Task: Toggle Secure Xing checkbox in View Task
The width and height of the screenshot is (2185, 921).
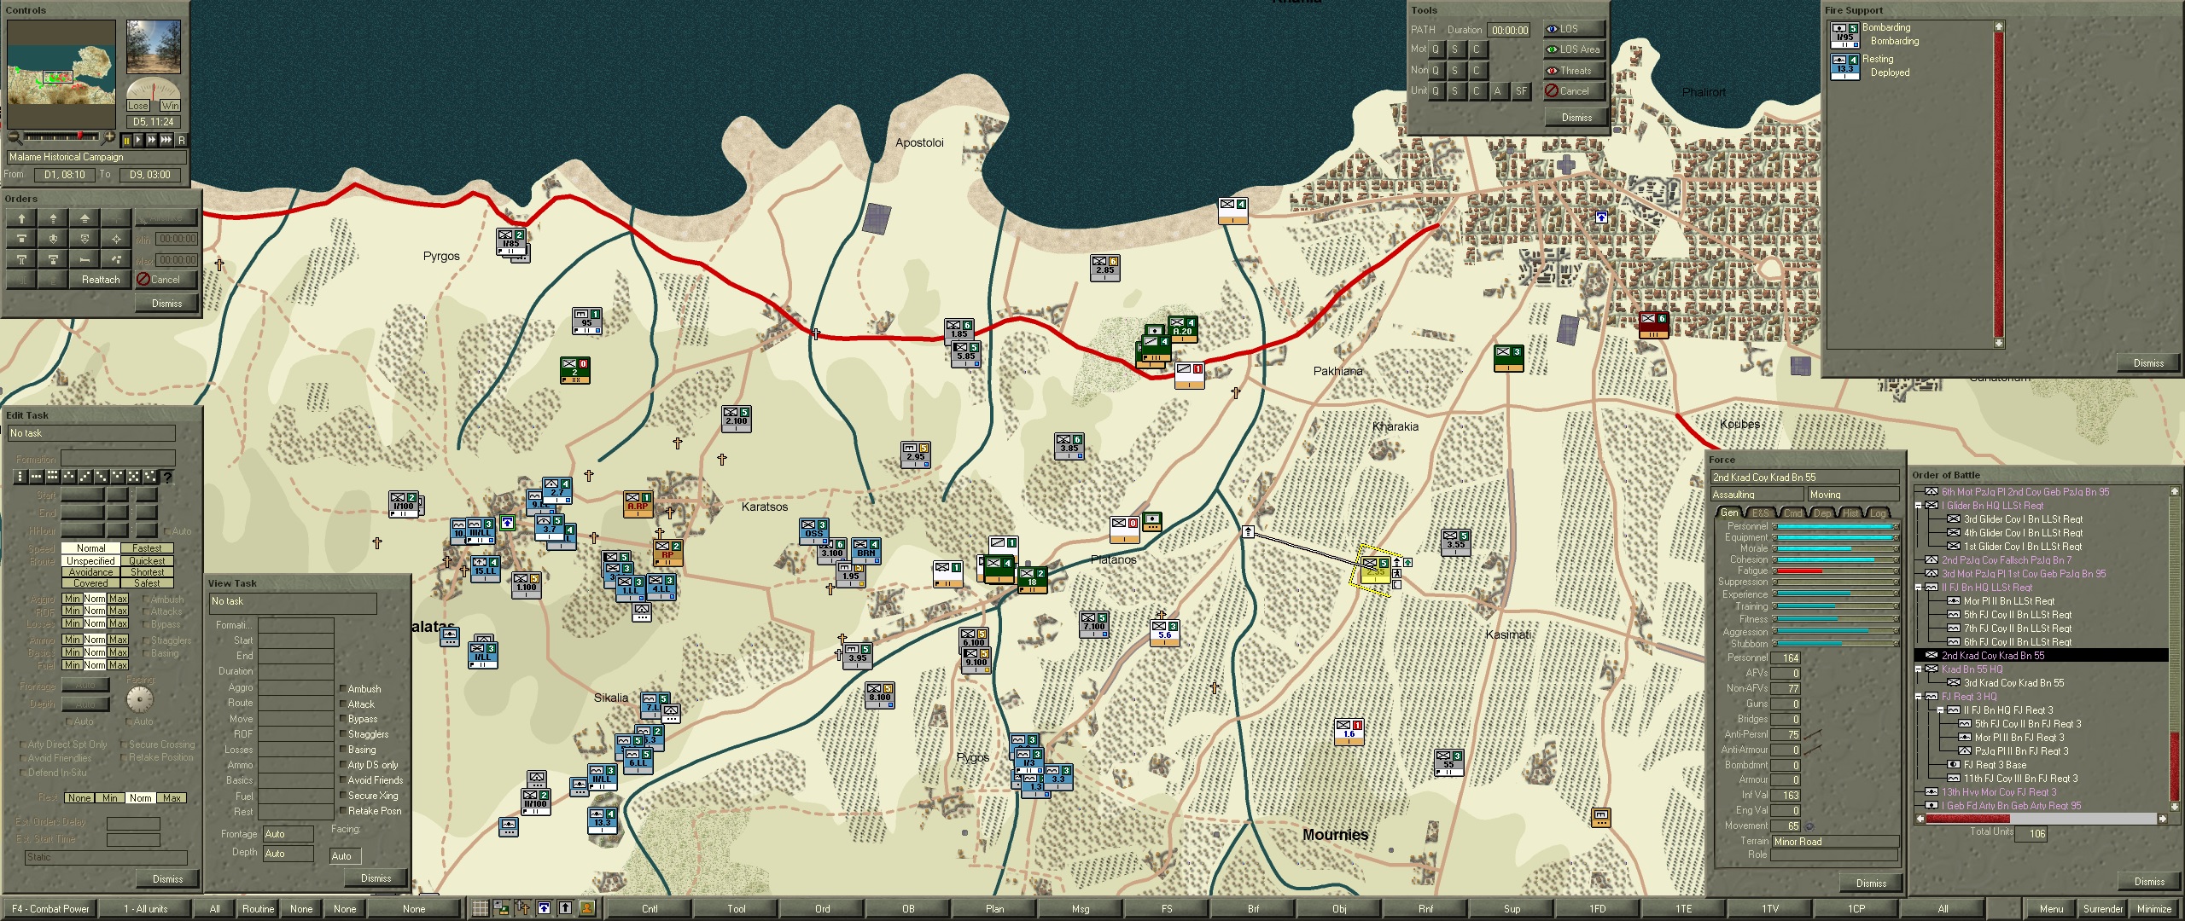Action: [342, 796]
